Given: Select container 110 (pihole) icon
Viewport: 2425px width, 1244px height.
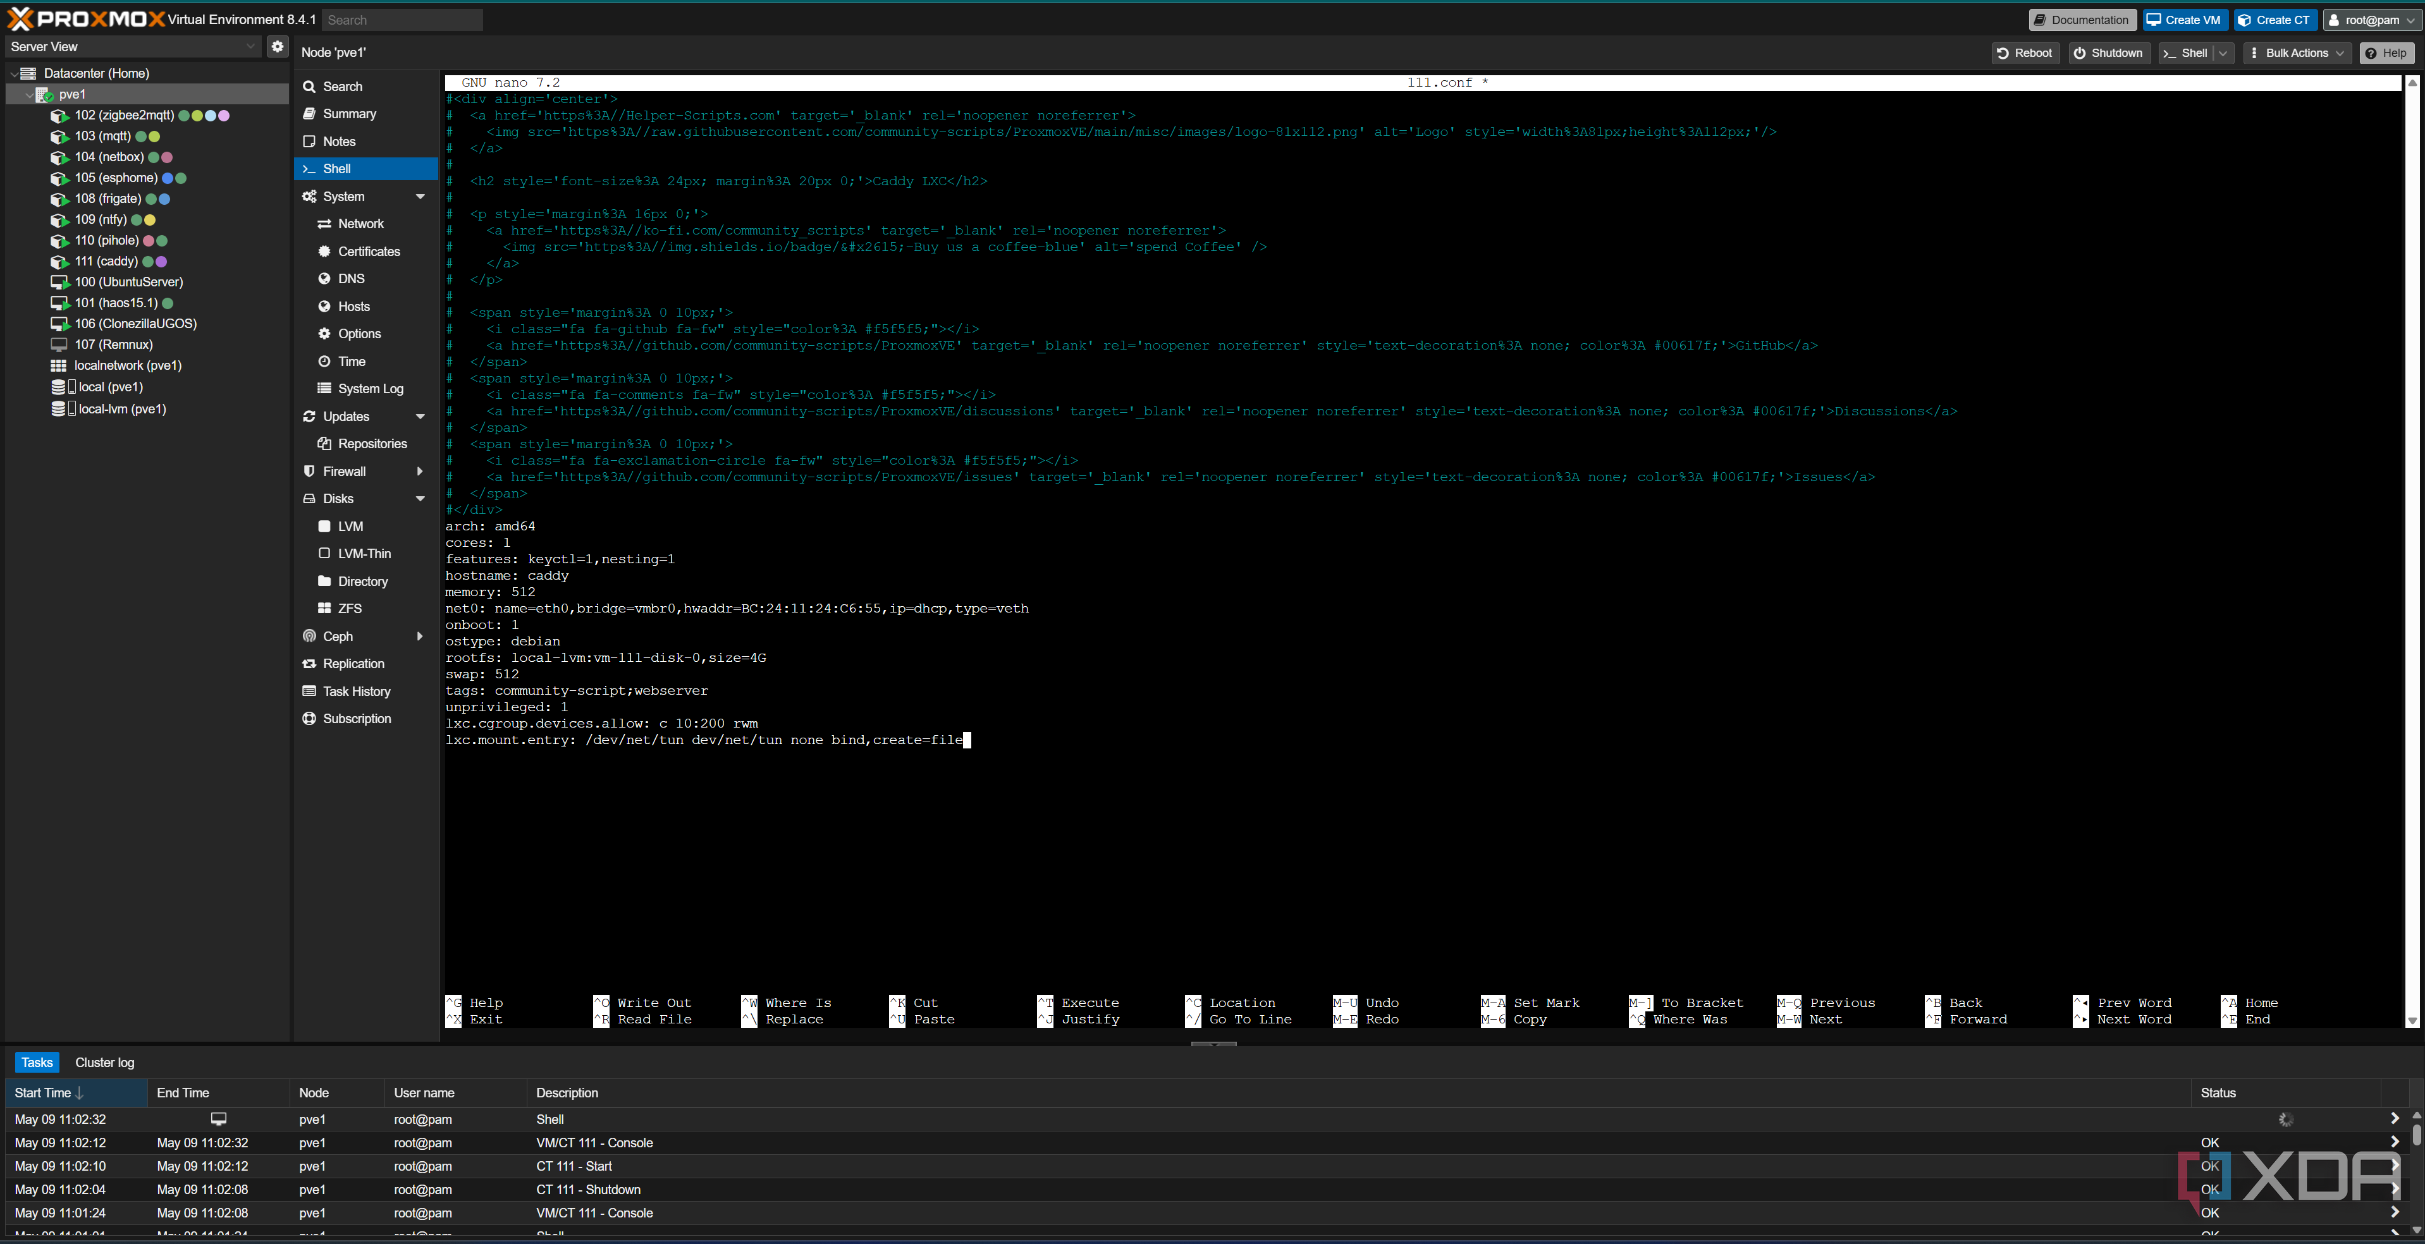Looking at the screenshot, I should coord(59,241).
